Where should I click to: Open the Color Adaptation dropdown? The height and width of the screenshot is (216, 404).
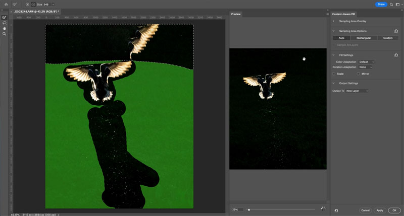click(366, 61)
